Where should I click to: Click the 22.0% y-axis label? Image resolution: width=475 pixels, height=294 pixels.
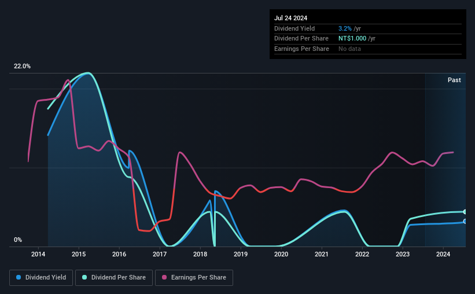click(x=22, y=67)
